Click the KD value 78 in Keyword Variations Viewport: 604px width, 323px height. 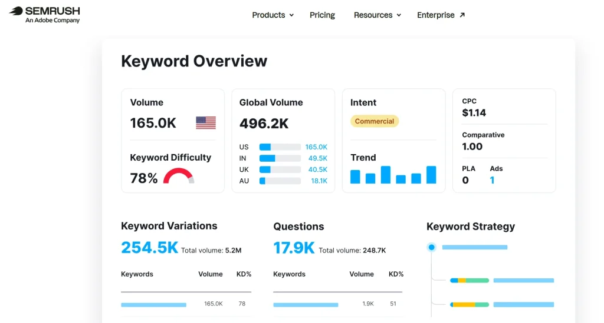point(242,304)
